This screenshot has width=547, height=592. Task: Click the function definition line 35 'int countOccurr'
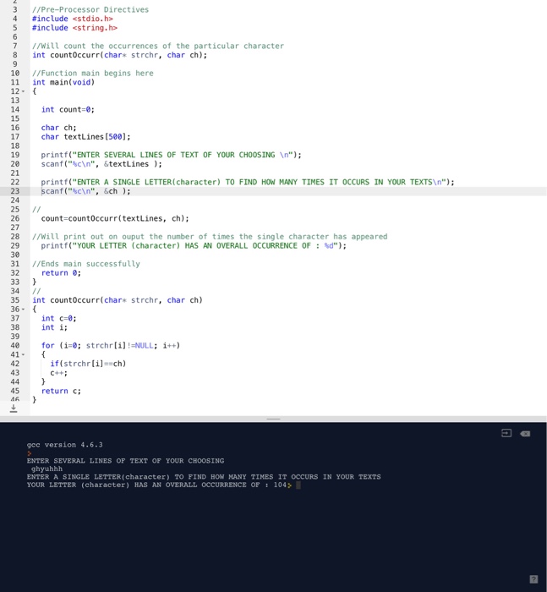(x=118, y=300)
